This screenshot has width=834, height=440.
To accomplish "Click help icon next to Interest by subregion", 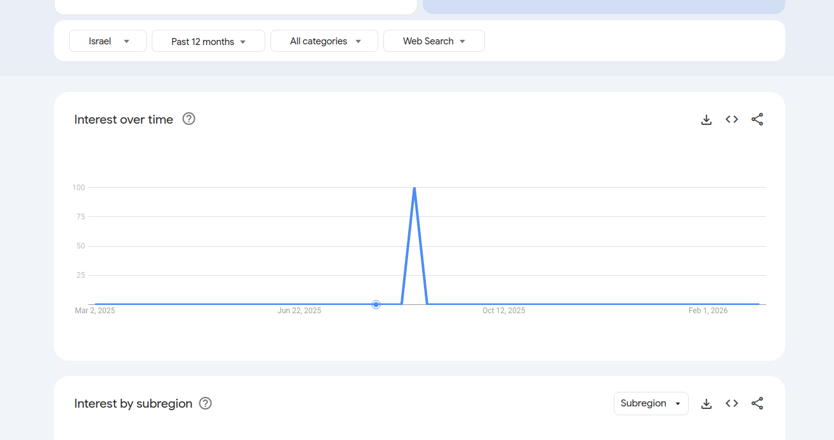I will click(x=205, y=403).
